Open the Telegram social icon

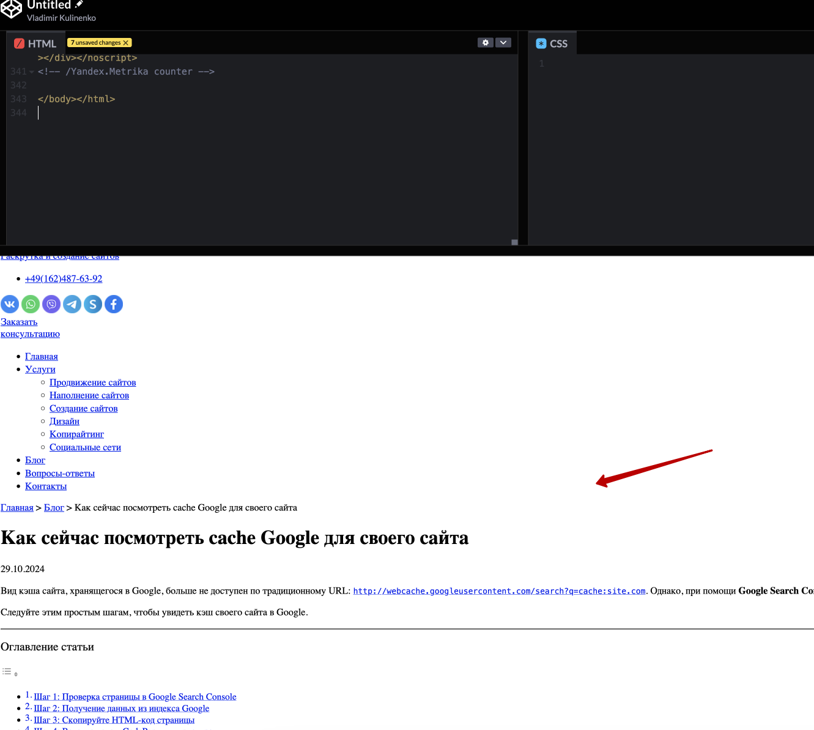coord(72,304)
